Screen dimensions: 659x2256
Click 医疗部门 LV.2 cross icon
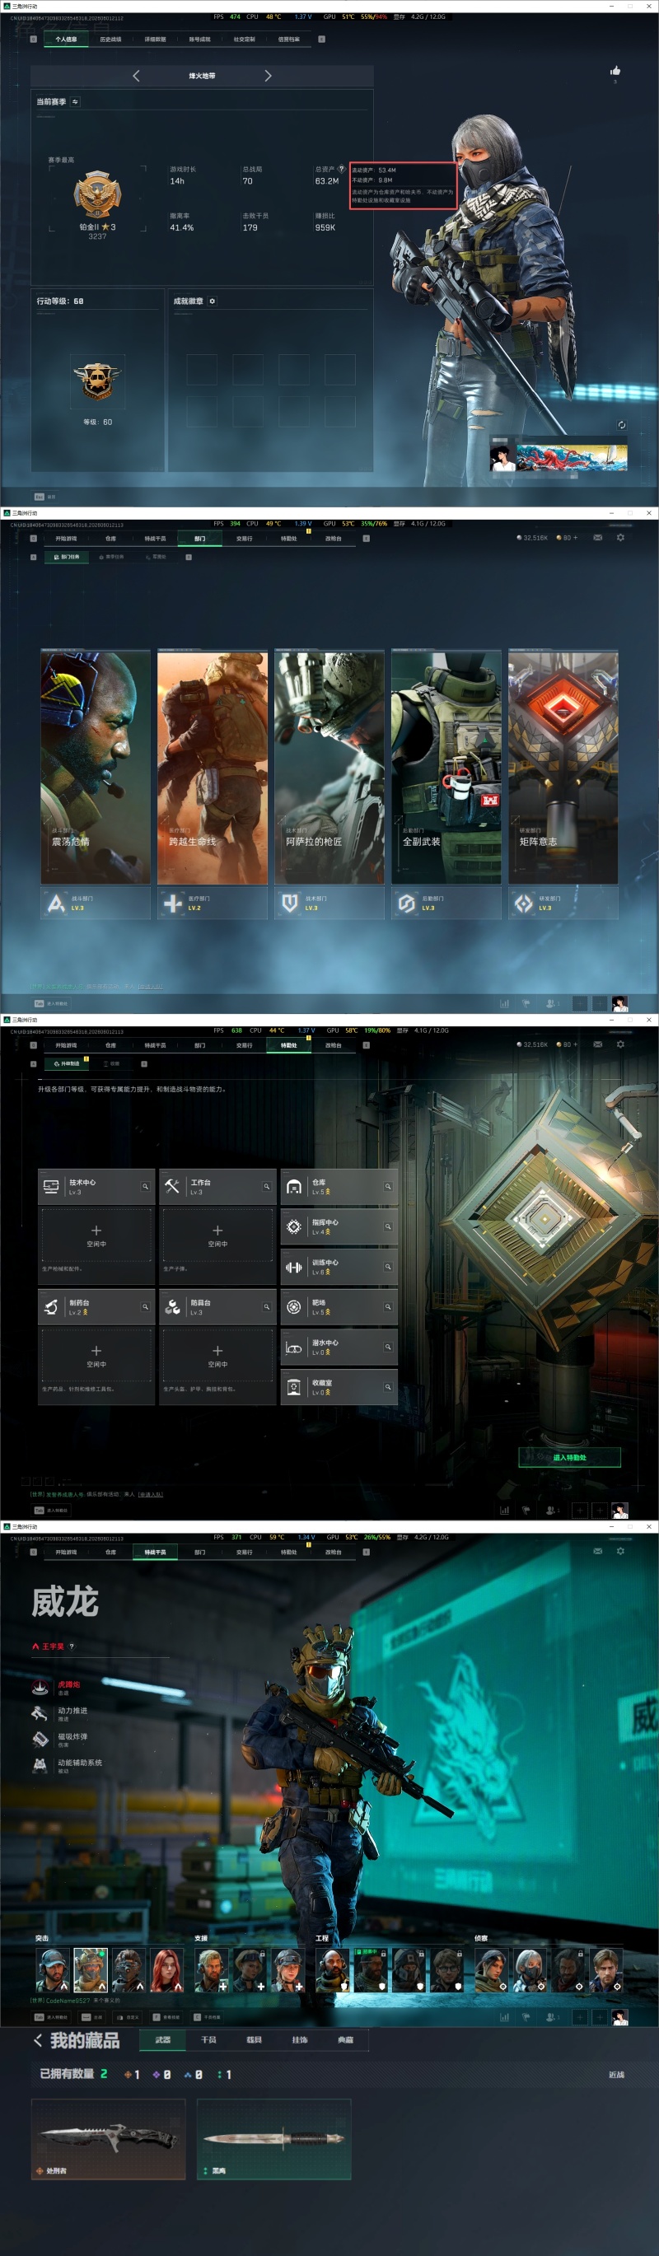coord(173,904)
